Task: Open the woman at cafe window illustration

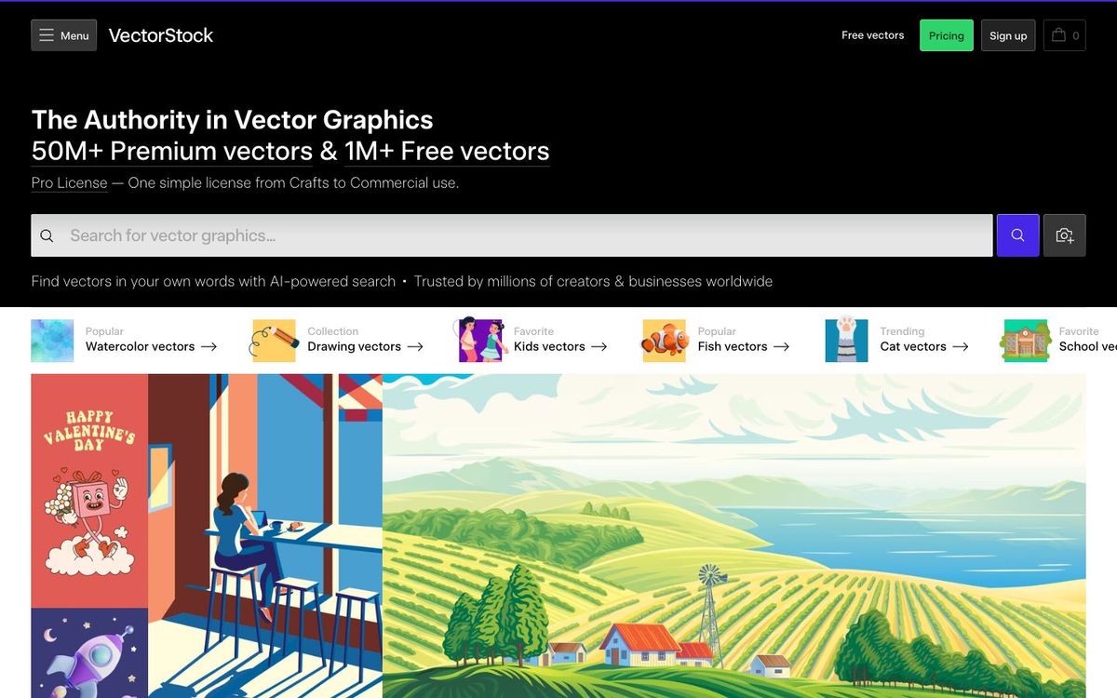Action: click(265, 536)
